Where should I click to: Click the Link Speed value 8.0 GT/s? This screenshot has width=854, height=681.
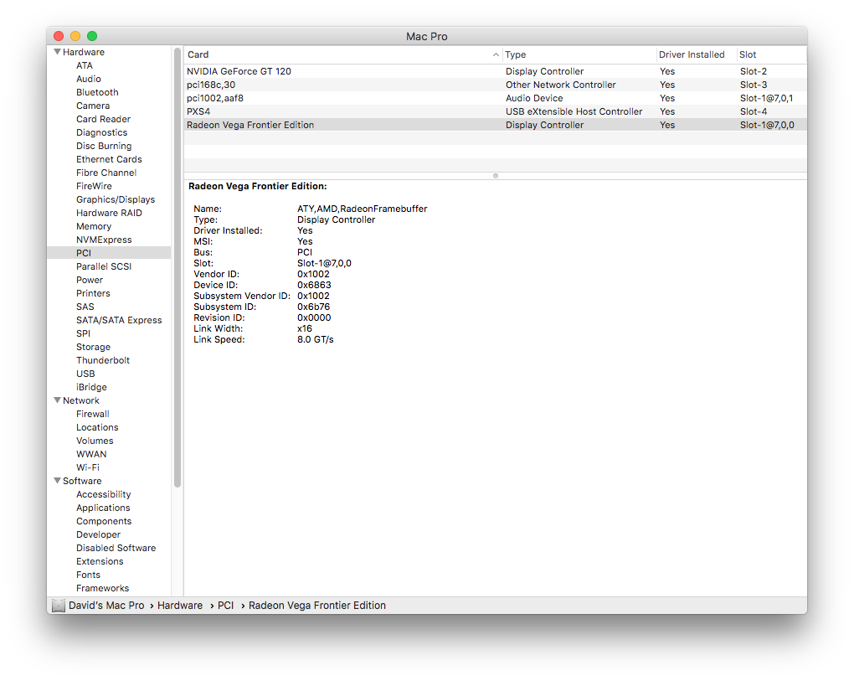316,339
